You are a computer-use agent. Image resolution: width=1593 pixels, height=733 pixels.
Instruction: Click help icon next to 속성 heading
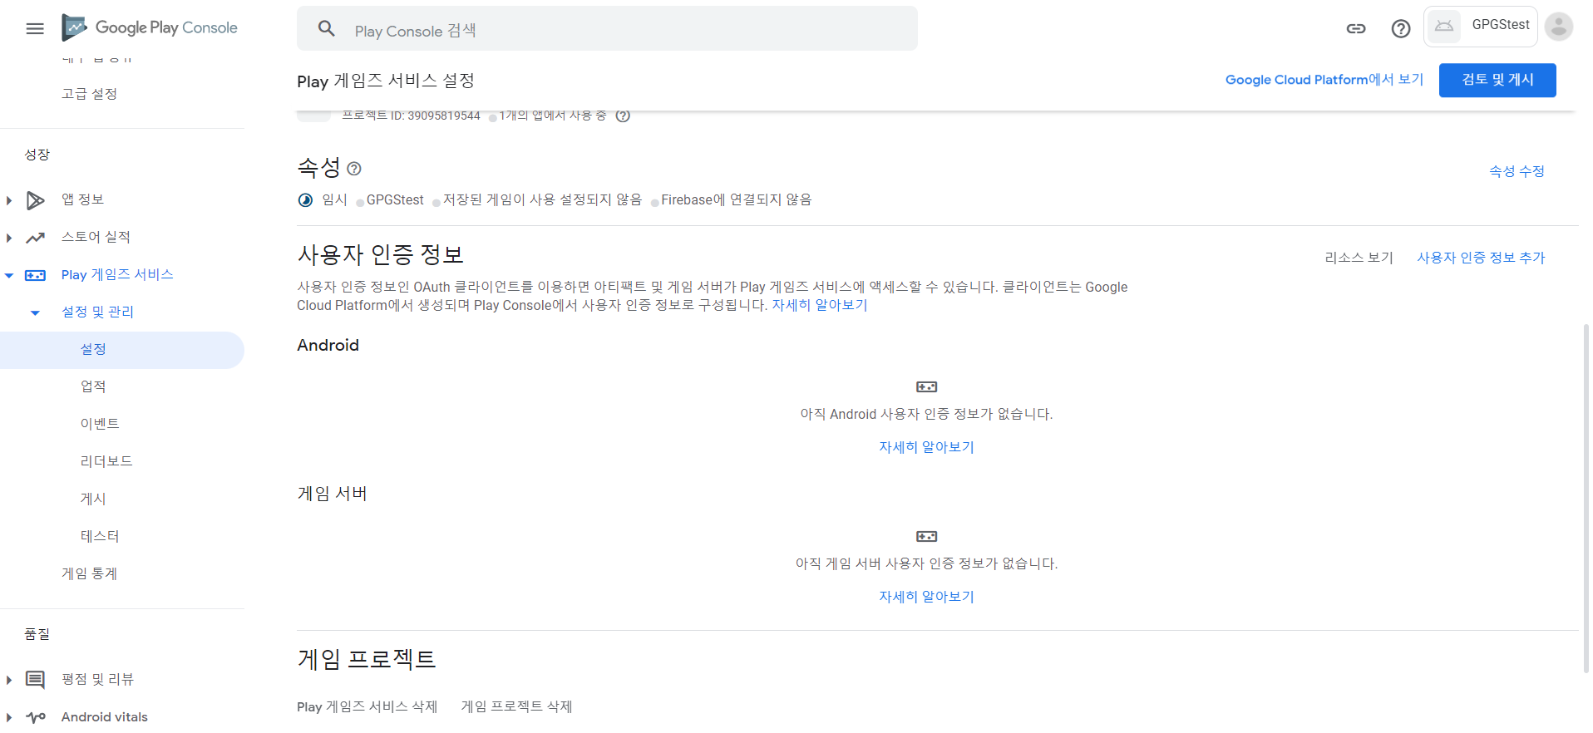(x=354, y=169)
